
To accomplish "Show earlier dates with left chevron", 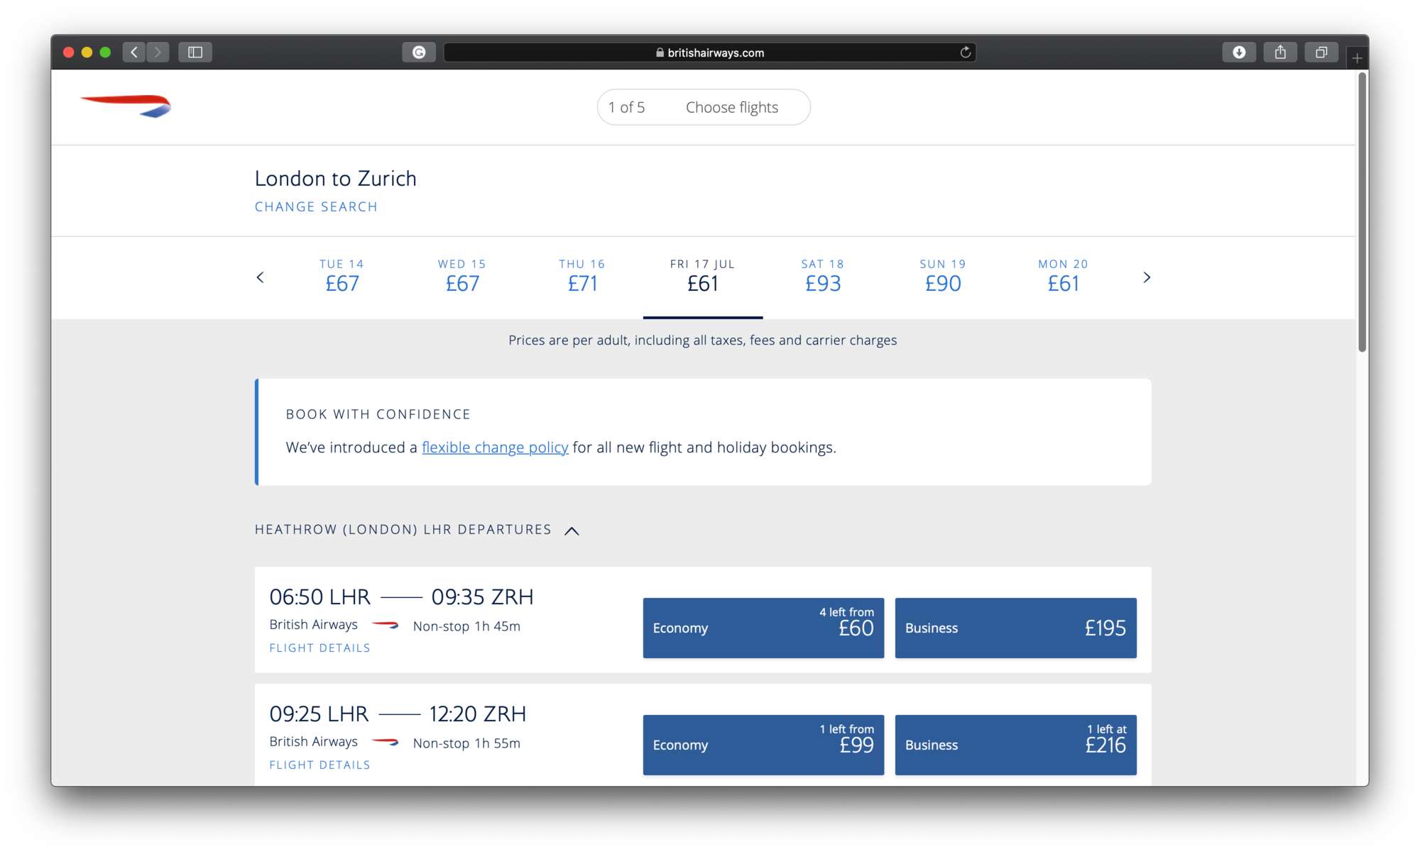I will (260, 277).
